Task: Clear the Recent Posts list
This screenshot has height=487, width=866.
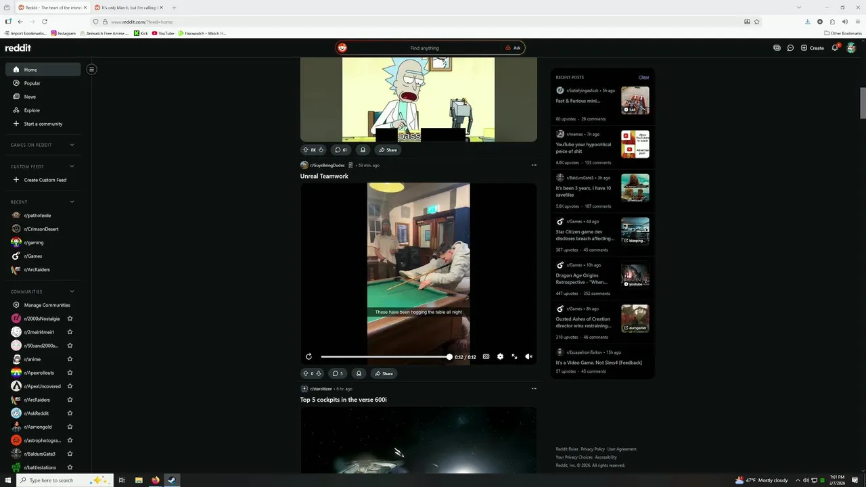Action: (643, 77)
